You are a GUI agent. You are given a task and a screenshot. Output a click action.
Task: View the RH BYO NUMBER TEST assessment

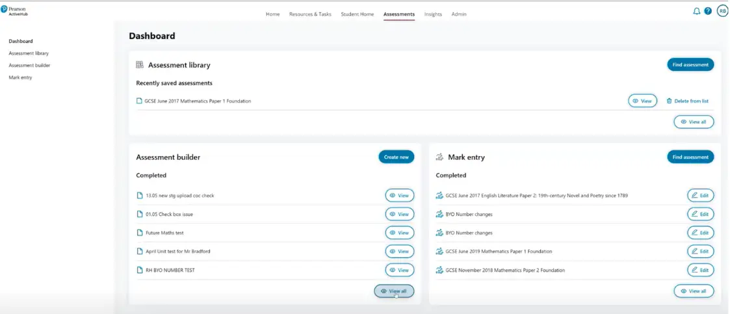point(399,270)
